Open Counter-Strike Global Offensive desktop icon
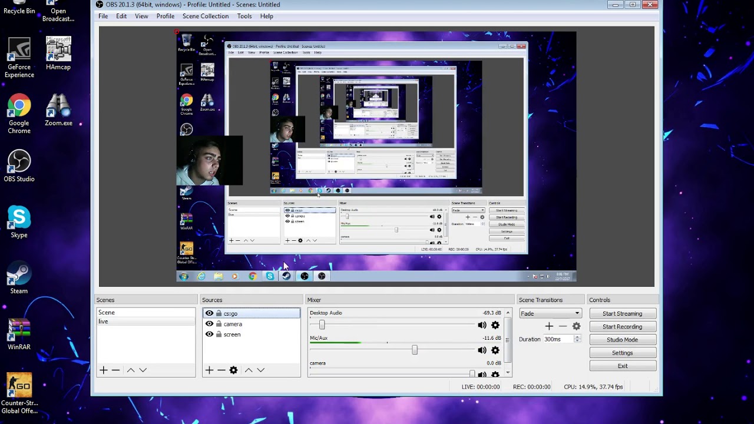 pyautogui.click(x=19, y=393)
